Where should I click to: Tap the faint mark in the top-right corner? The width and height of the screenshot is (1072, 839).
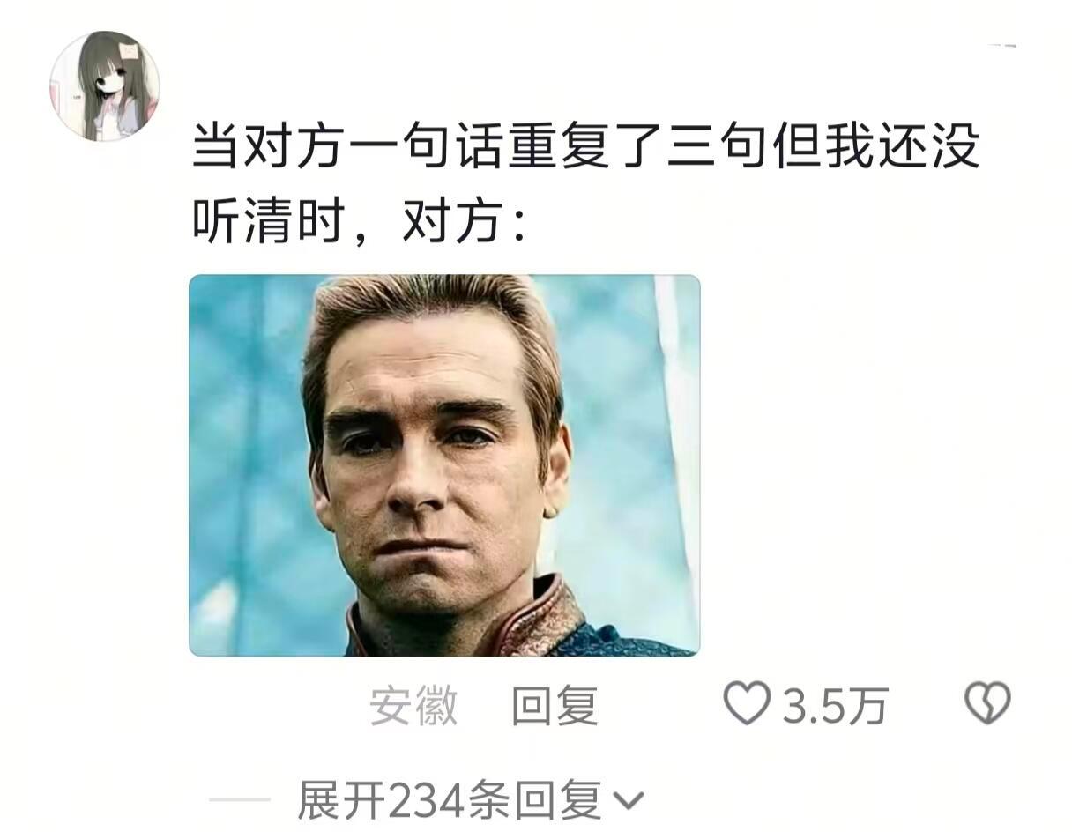pyautogui.click(x=1001, y=45)
